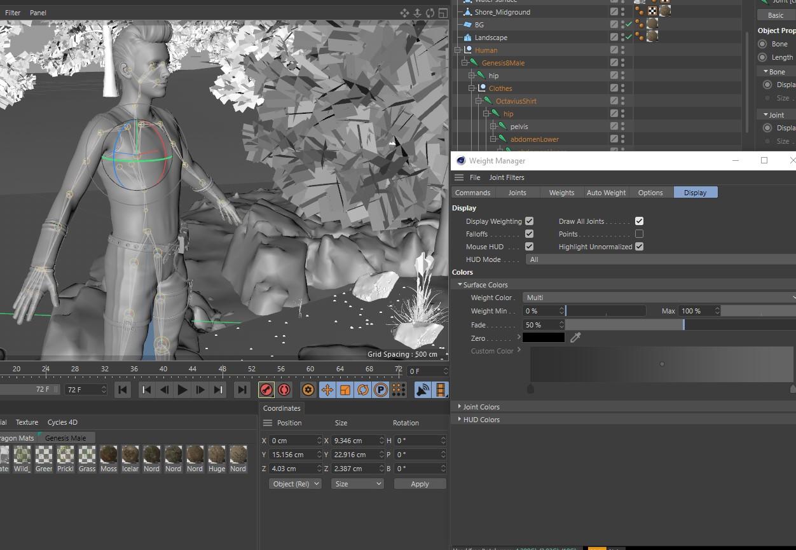Jump to the end of the animation

tap(242, 390)
